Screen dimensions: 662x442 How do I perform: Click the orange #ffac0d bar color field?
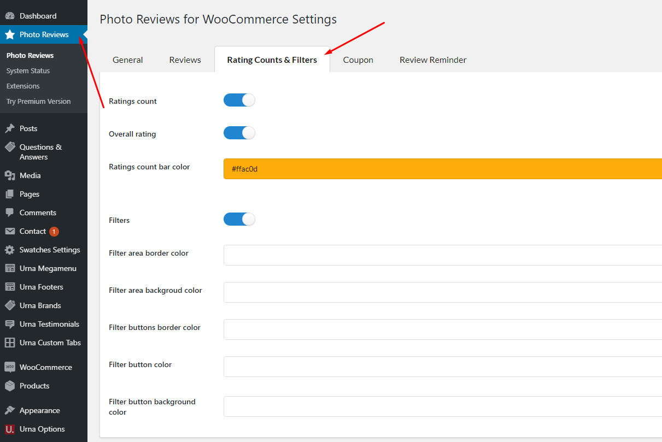tap(443, 169)
